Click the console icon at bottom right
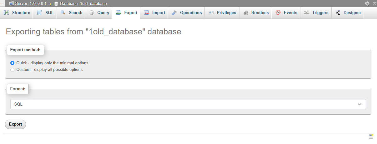The height and width of the screenshot is (144, 377). [371, 137]
